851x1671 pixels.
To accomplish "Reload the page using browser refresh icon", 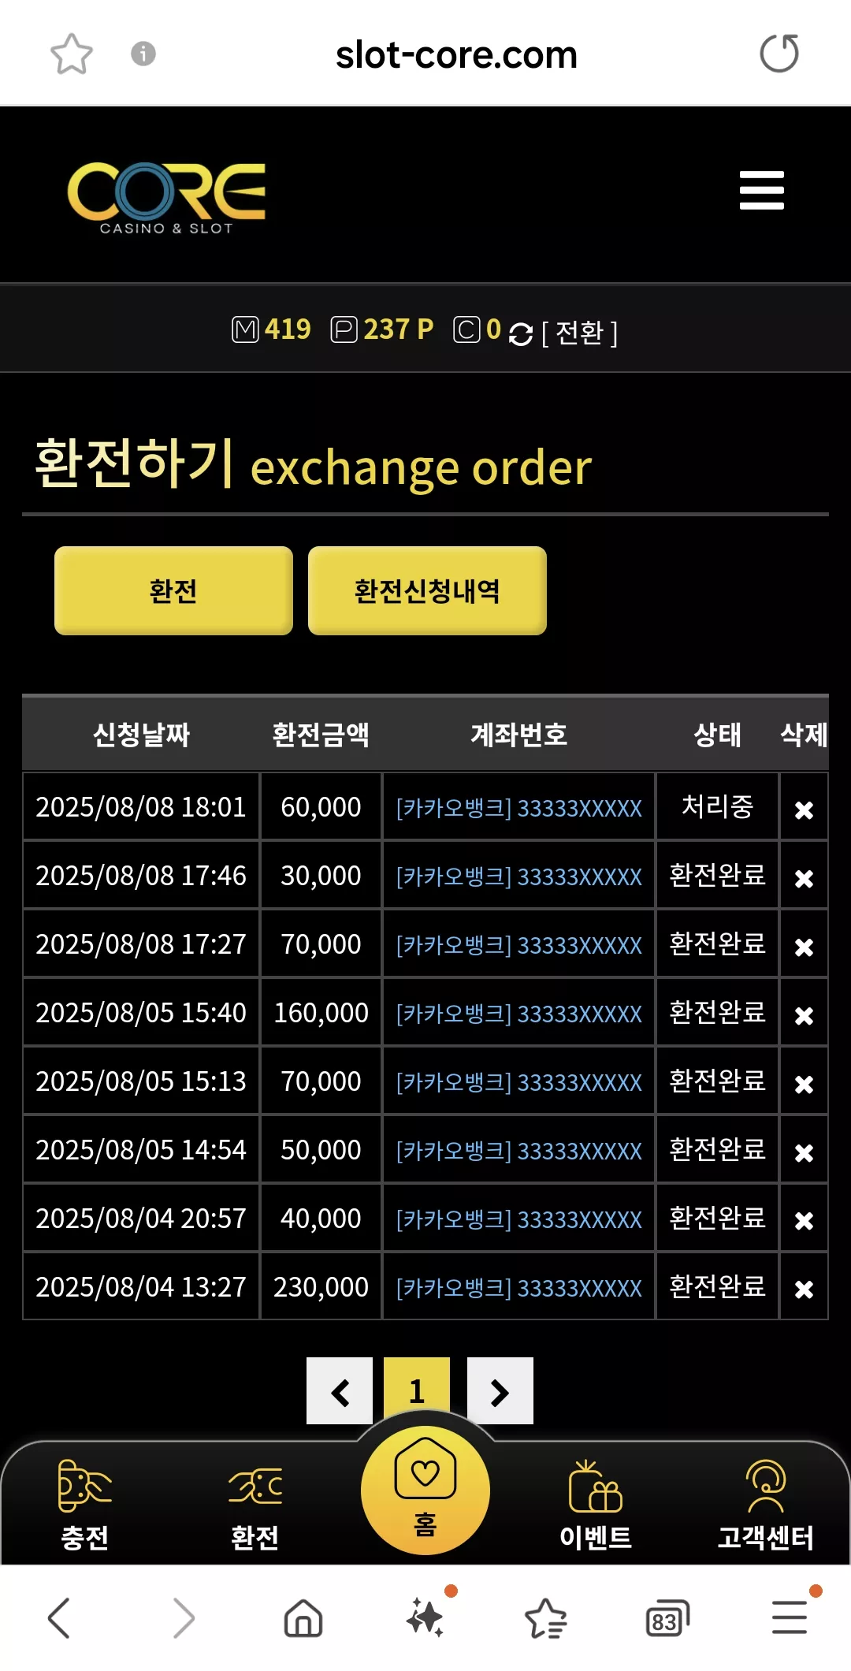I will coord(779,54).
